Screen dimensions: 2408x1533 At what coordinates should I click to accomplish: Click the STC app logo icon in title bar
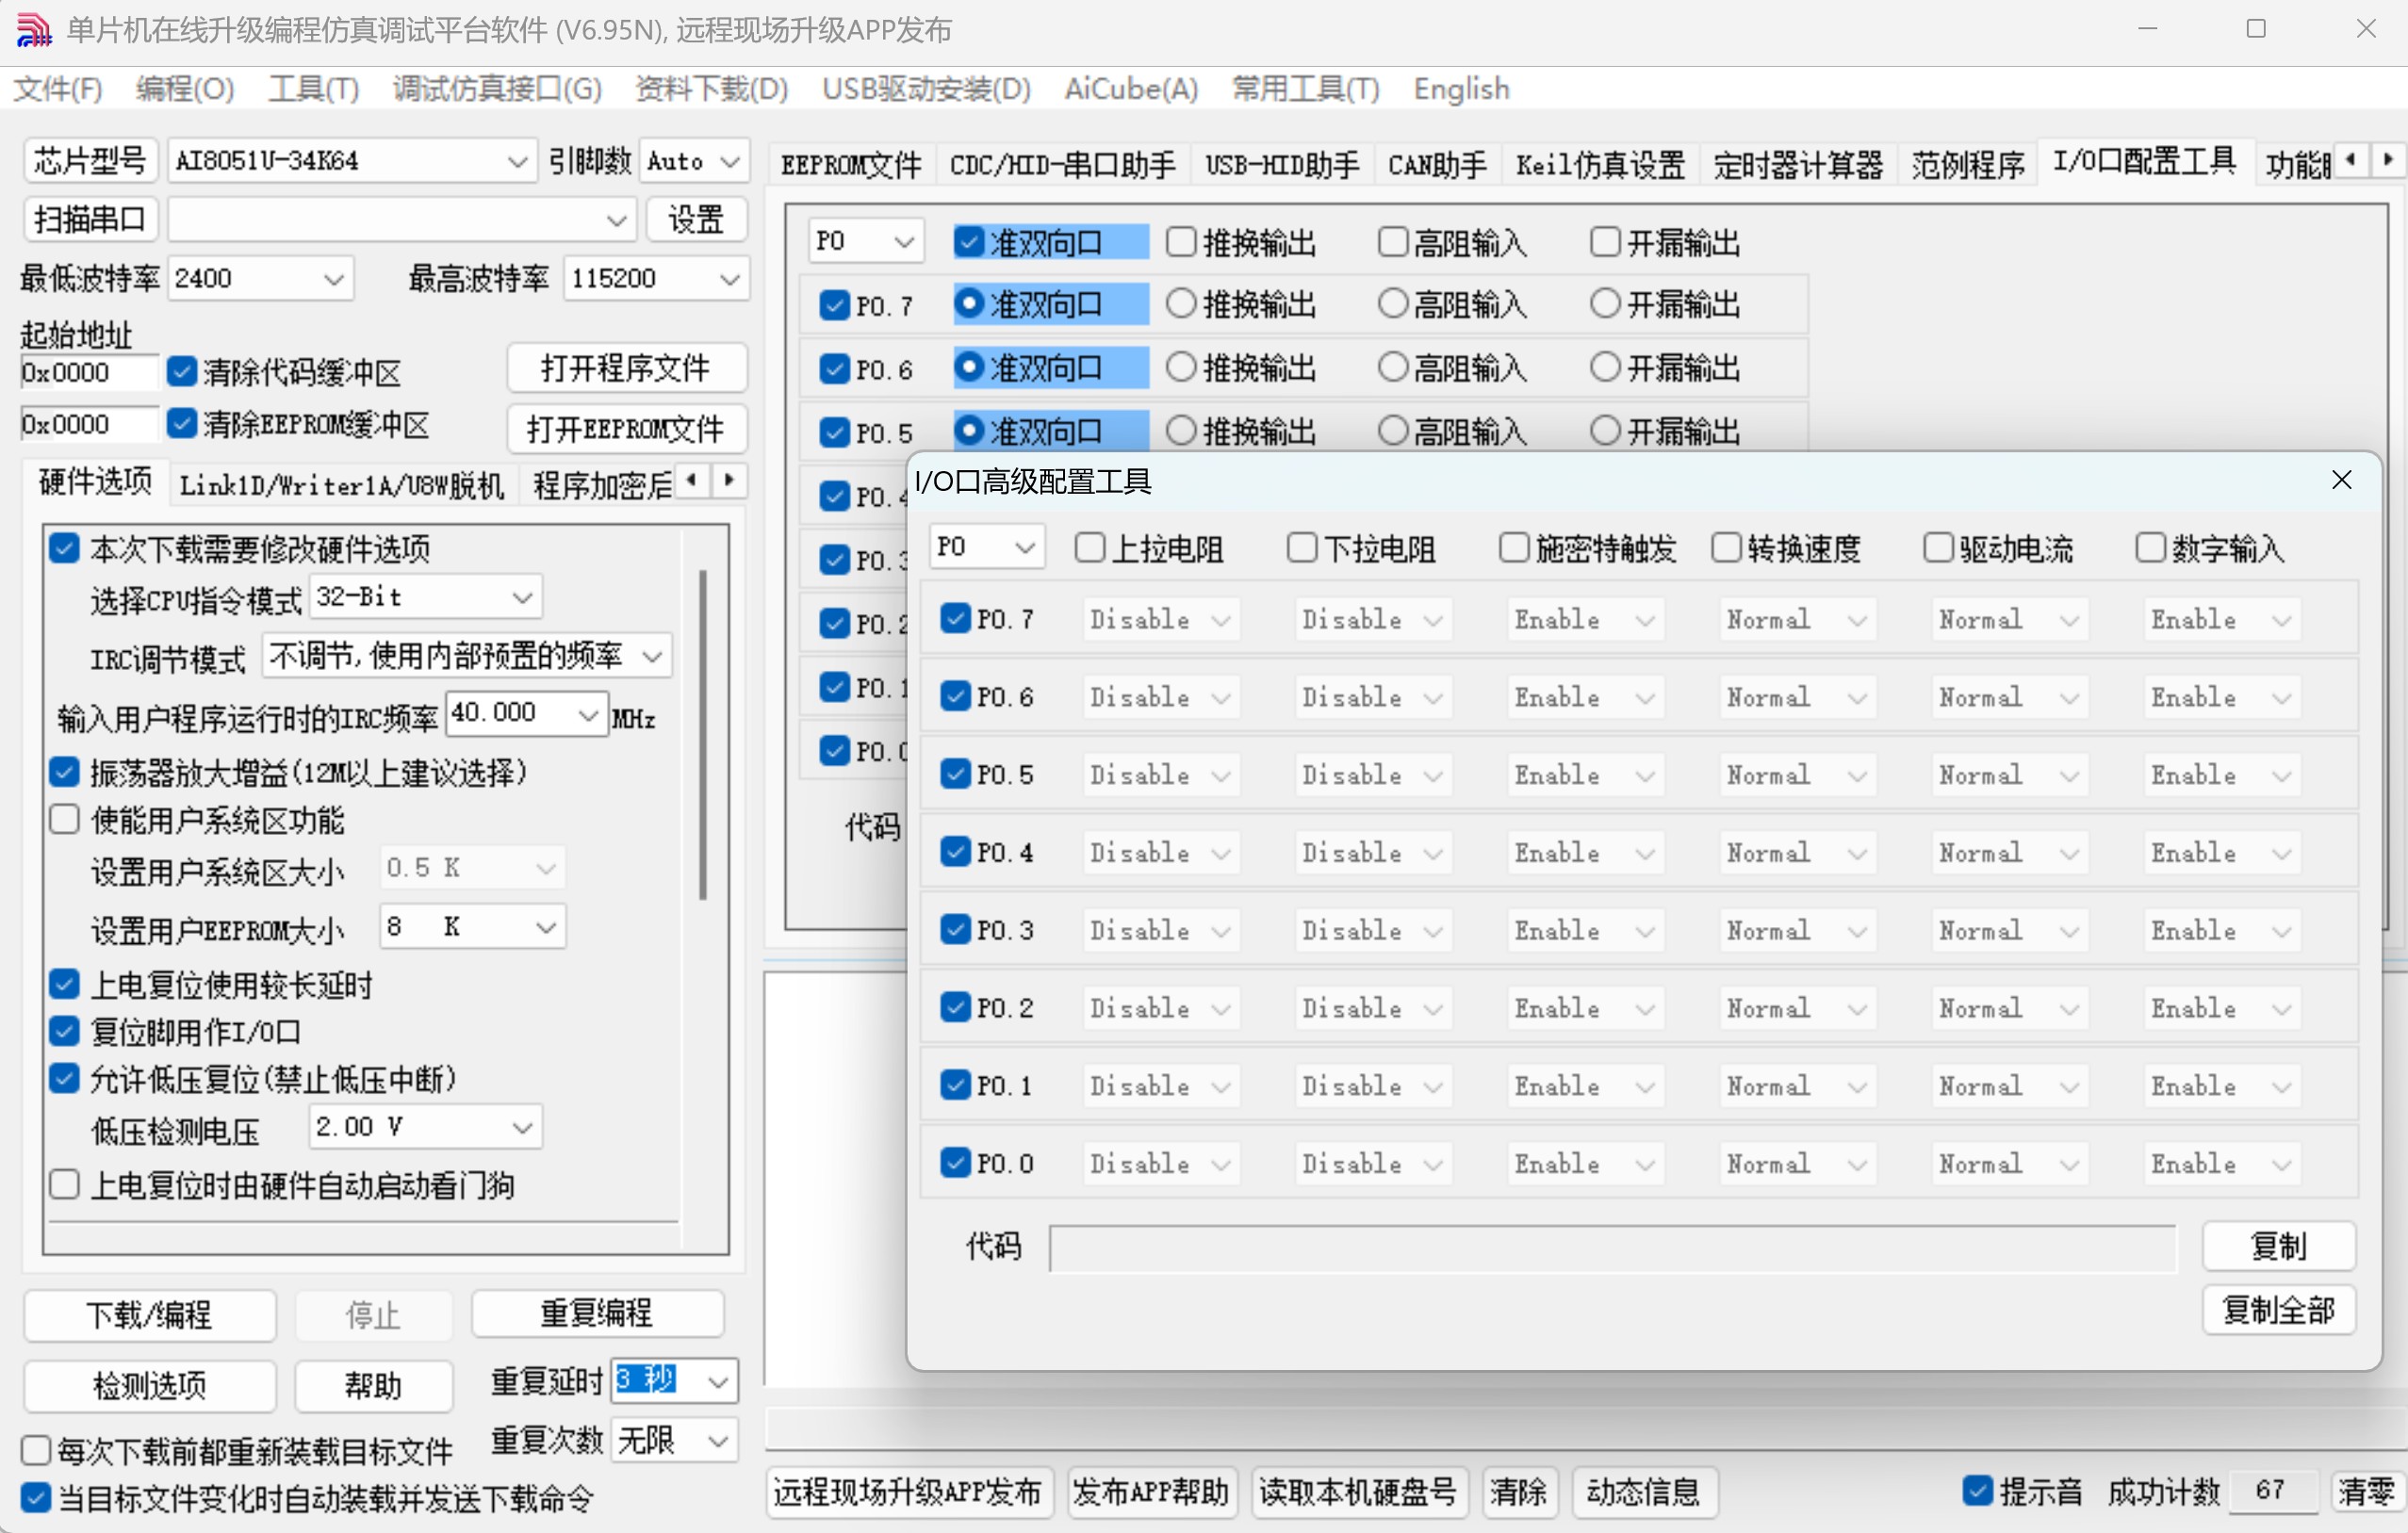click(34, 30)
